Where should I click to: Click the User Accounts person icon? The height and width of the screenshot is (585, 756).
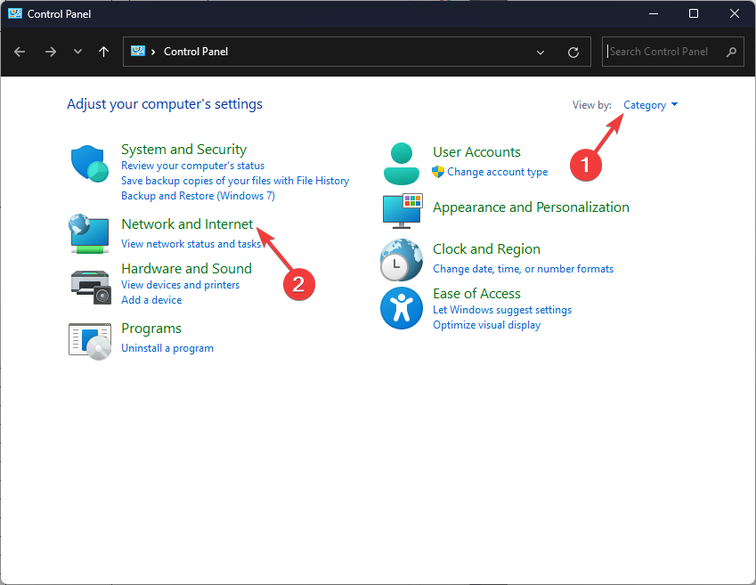(402, 162)
